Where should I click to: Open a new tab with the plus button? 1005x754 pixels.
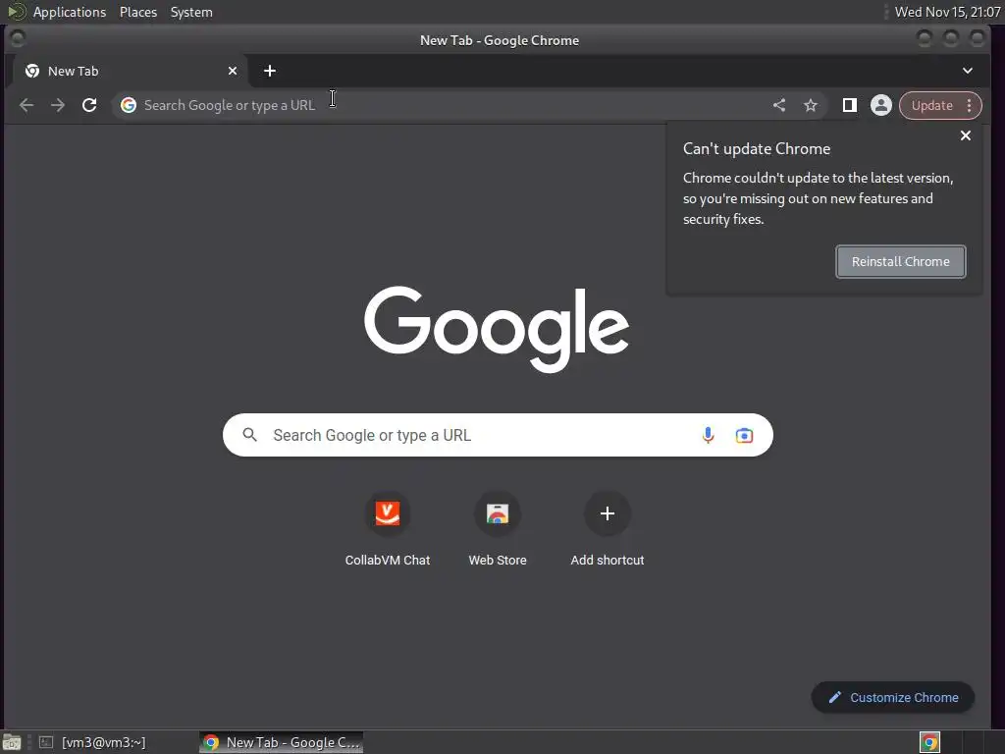[x=270, y=71]
